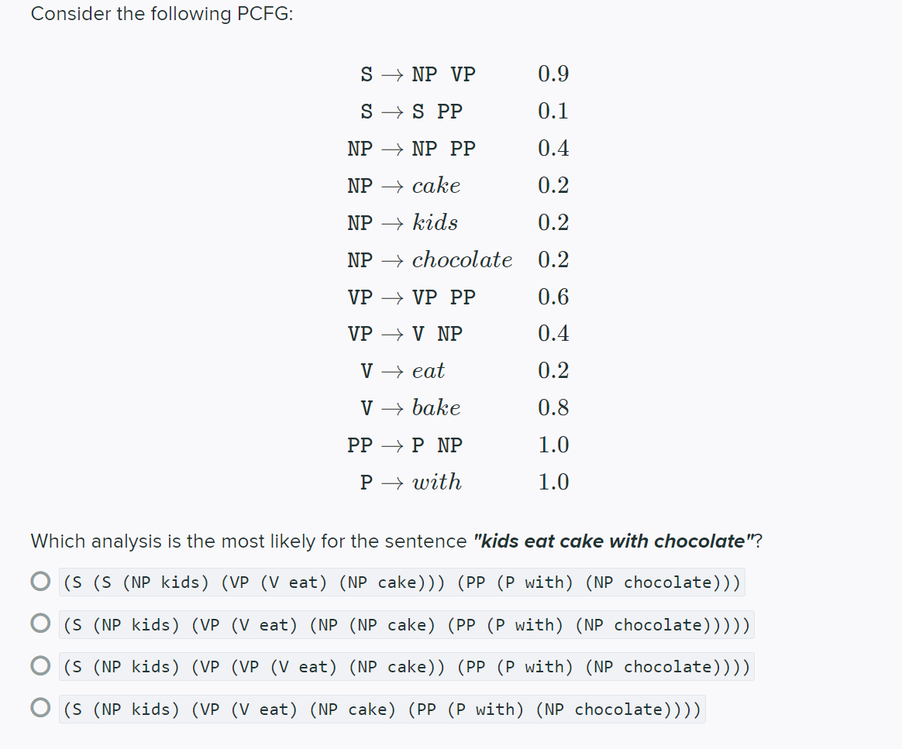Click the rule S → NP VP
The height and width of the screenshot is (749, 902).
coord(418,74)
